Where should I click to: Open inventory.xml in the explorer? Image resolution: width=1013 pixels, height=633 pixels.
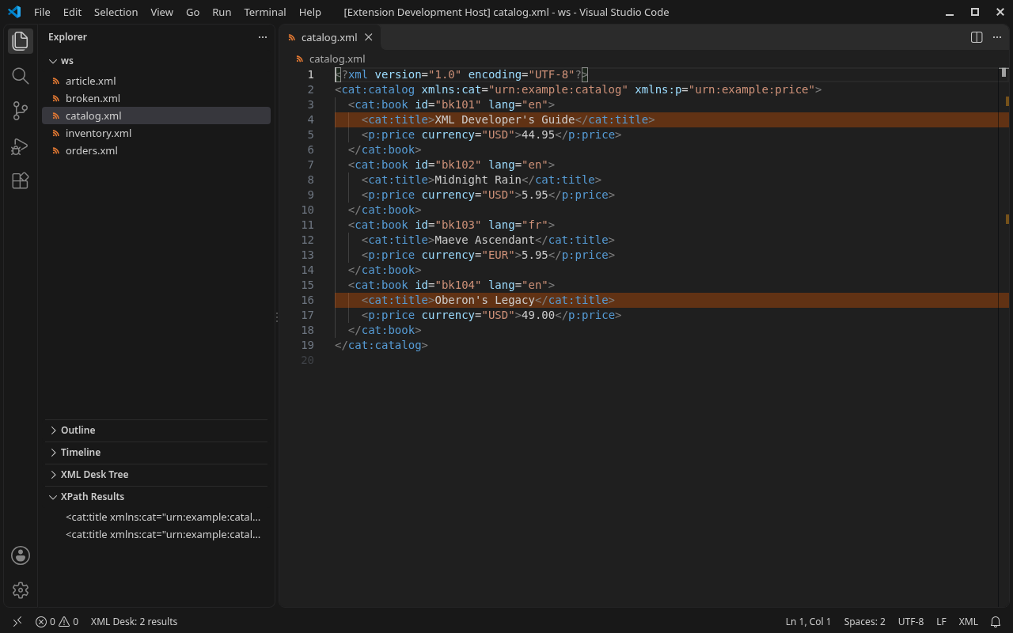[x=157, y=133]
